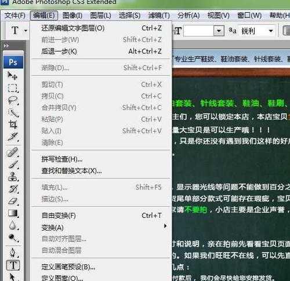Expand the 变换(A) submenu arrow
This screenshot has width=290, height=281.
[165, 226]
